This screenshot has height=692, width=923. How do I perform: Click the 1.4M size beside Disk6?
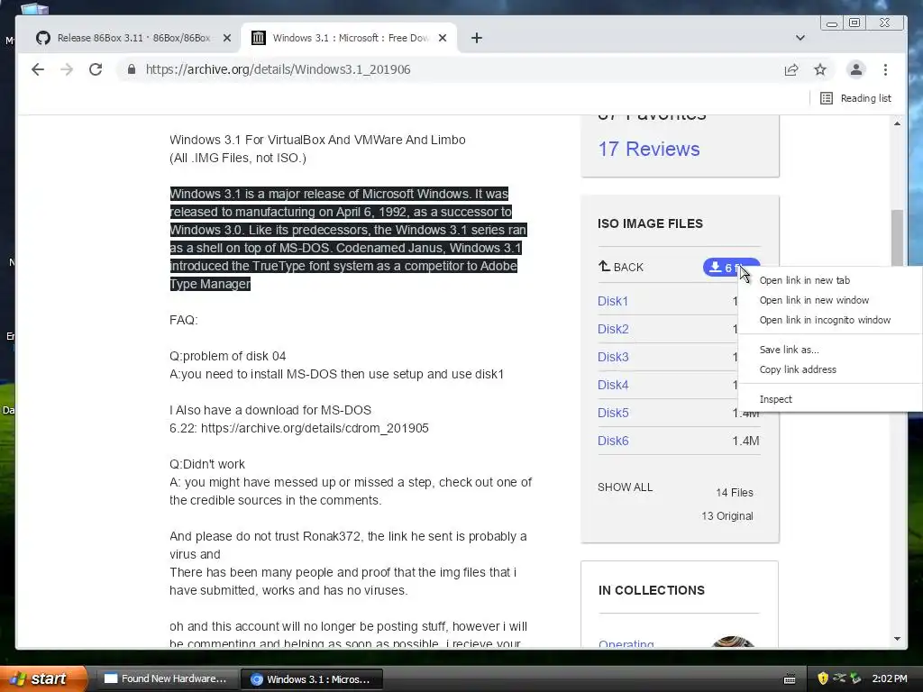click(745, 441)
